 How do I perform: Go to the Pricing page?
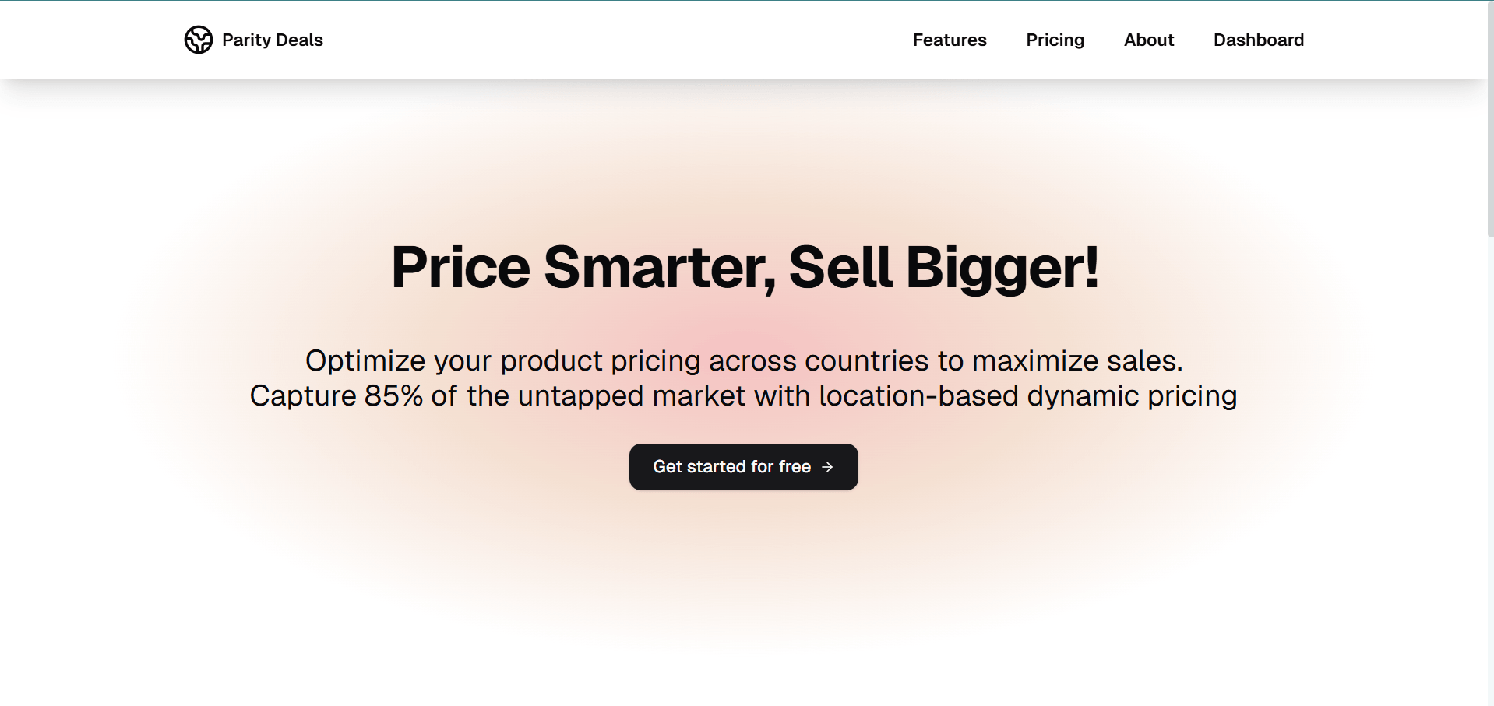click(1055, 40)
